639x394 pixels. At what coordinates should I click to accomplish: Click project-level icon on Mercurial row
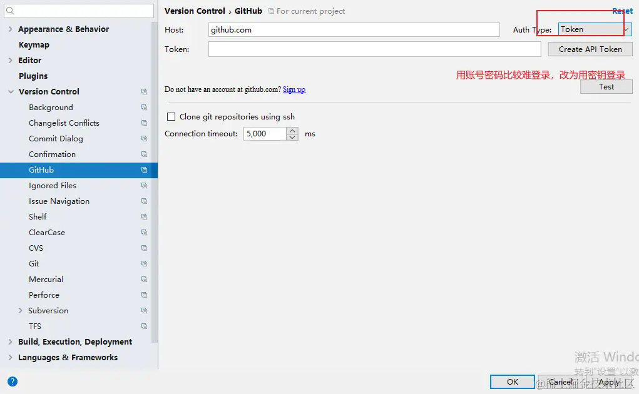coord(144,279)
